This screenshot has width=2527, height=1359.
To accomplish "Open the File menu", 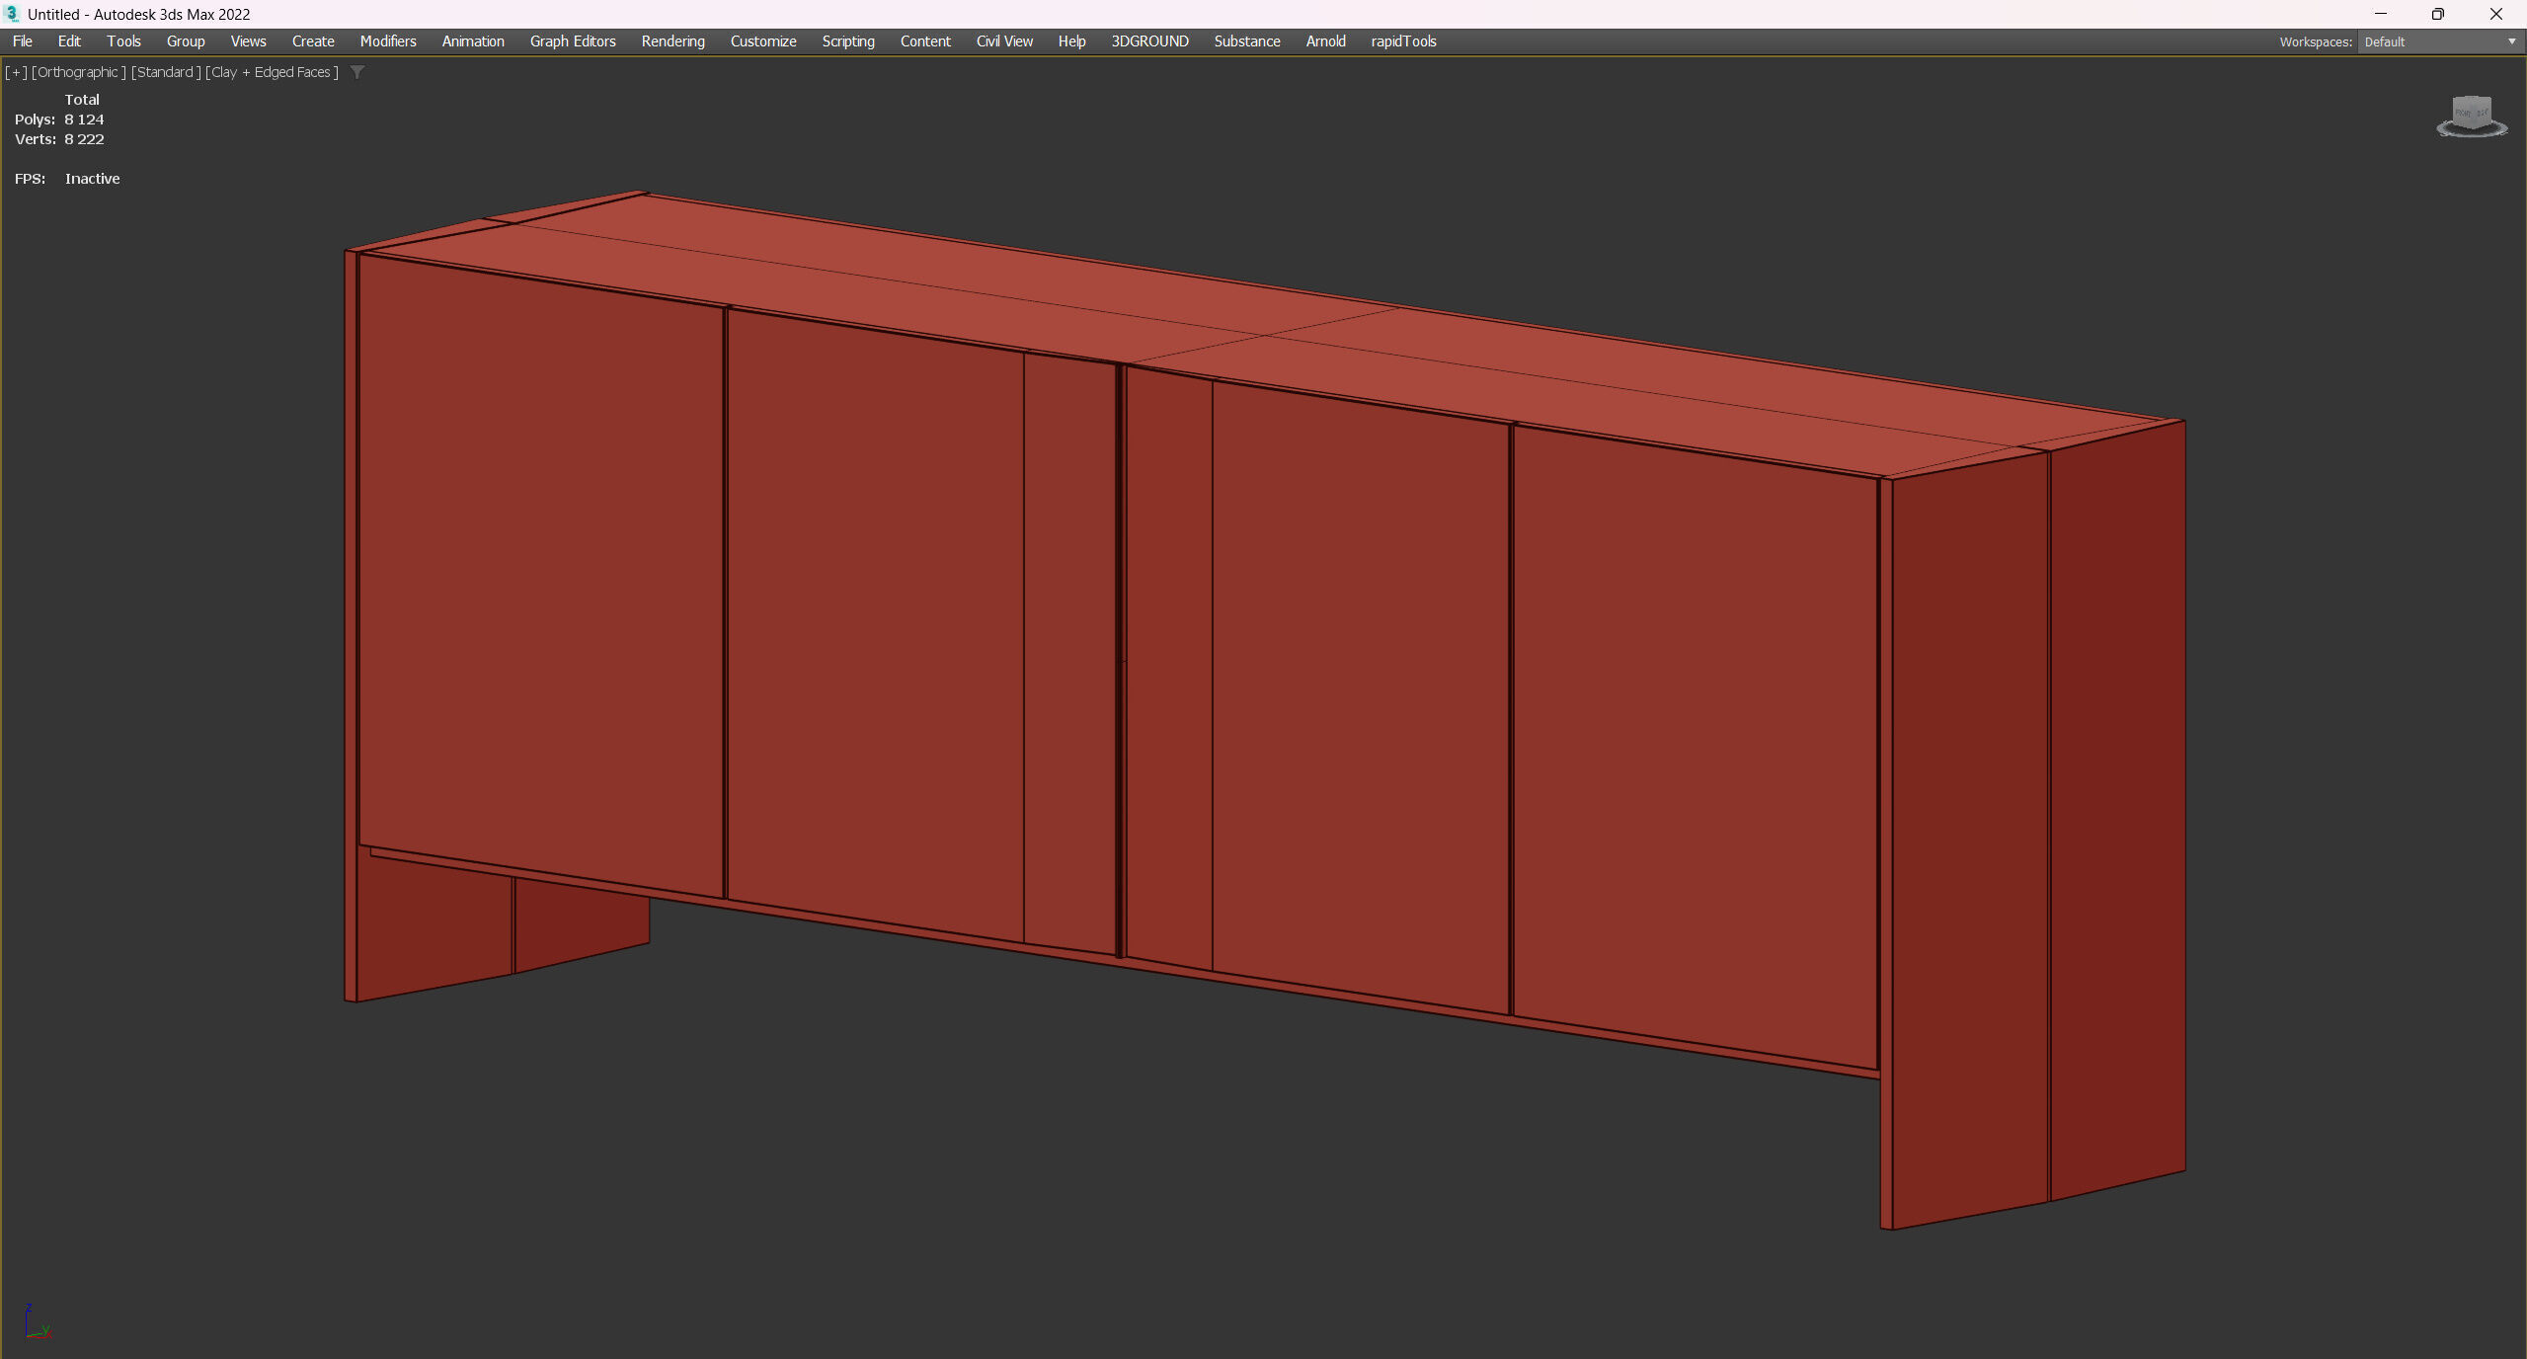I will click(23, 41).
